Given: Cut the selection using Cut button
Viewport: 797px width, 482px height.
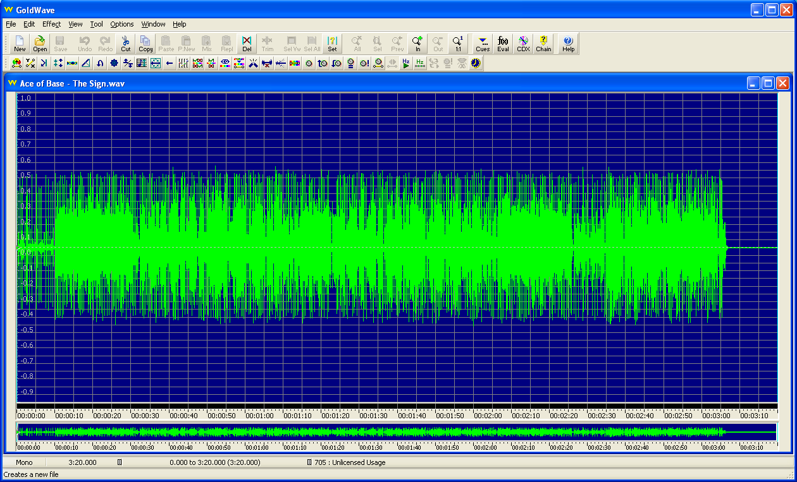Looking at the screenshot, I should [x=126, y=44].
